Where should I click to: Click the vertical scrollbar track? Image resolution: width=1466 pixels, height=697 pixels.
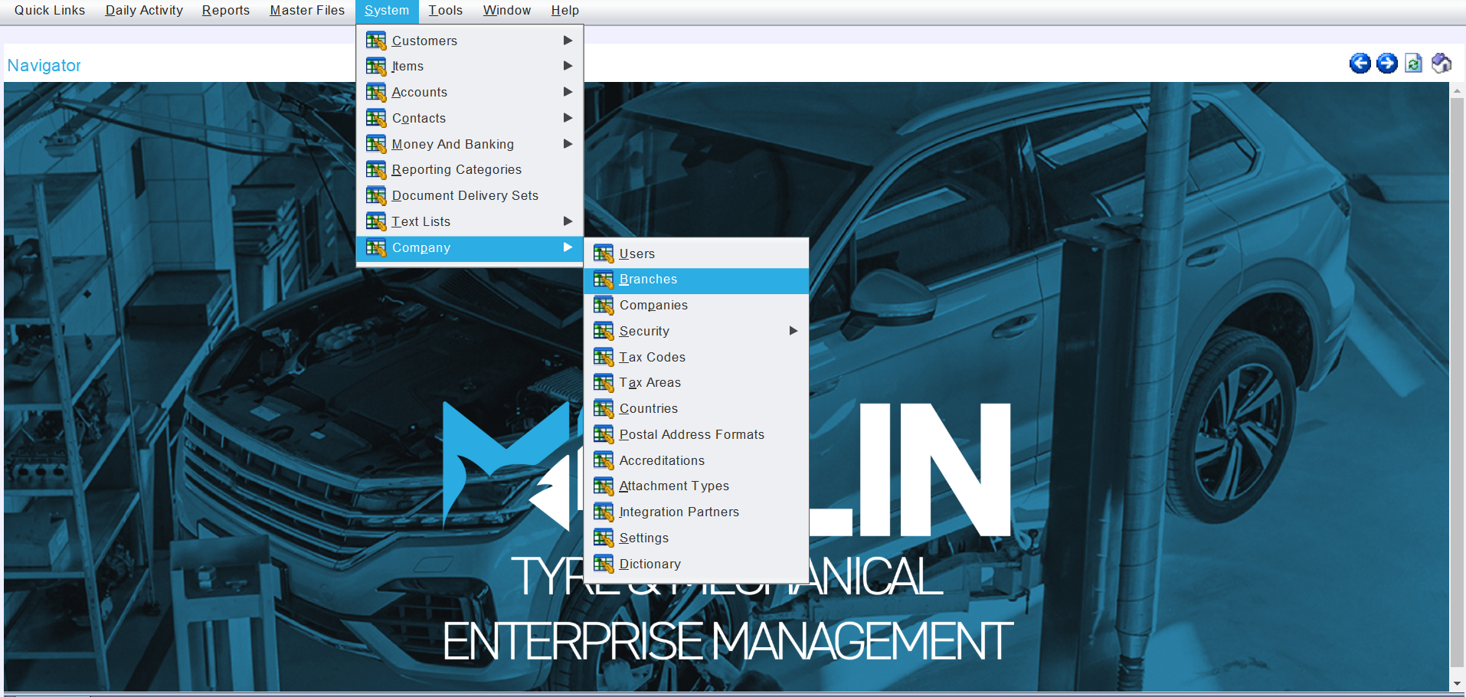point(1457,387)
